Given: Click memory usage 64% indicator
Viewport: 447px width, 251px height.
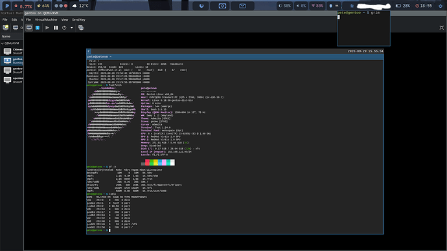Looking at the screenshot, I should [x=43, y=6].
